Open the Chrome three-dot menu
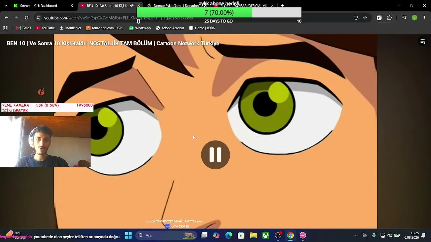The height and width of the screenshot is (242, 431). tap(425, 18)
